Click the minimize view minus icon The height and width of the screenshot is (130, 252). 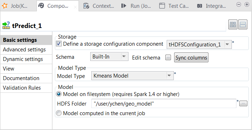[x=239, y=5]
